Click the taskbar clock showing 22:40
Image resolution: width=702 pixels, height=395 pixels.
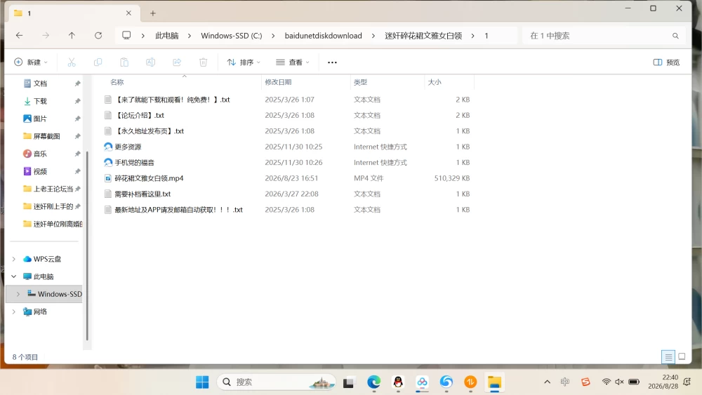(663, 382)
